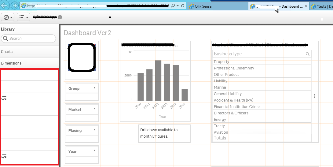Open the Charts section in the Library

pos(29,52)
